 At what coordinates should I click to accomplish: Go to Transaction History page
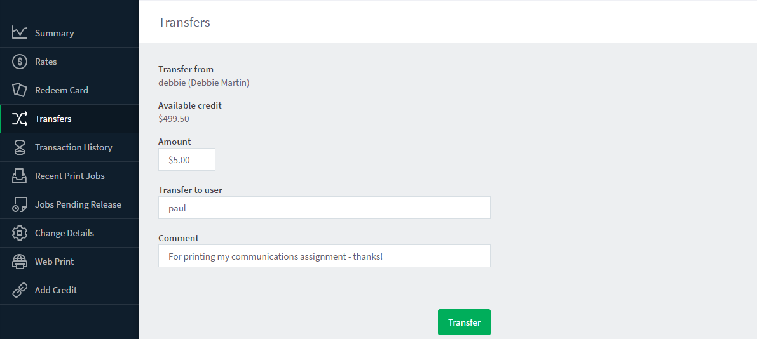point(69,147)
